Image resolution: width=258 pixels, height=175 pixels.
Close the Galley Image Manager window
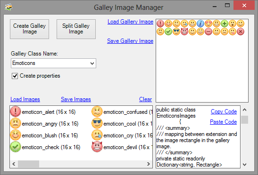(244, 6)
